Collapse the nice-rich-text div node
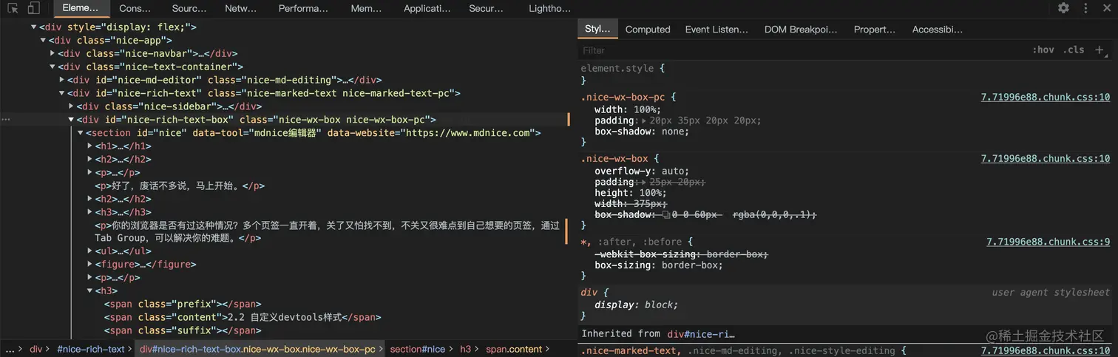Screen dimensions: 1118x357 (x=61, y=93)
